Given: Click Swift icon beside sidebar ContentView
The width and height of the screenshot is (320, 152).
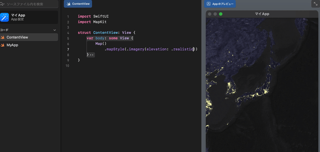Looking at the screenshot, I should 2,37.
